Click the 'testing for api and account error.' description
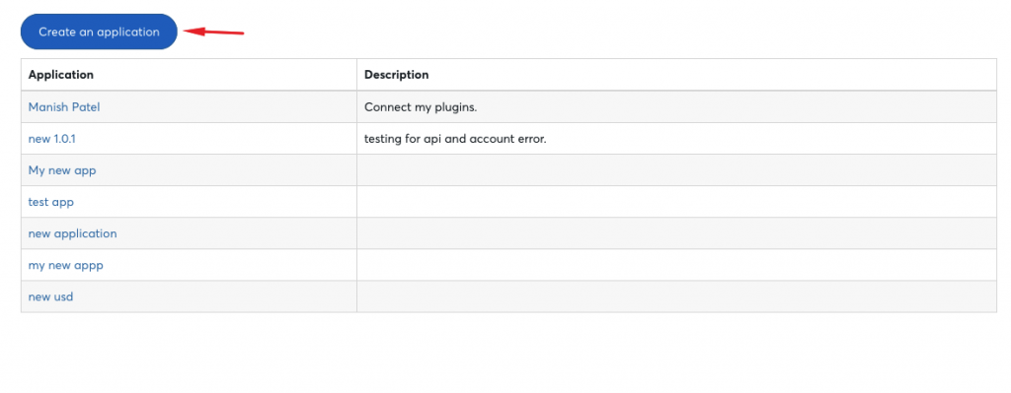Screen dimensions: 1011x393 455,139
